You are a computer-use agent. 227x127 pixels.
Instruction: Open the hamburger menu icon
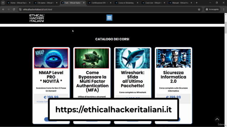pyautogui.click(x=109, y=18)
